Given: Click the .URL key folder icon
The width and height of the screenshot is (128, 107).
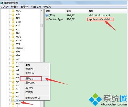Looking at the screenshot, I should point(13,18).
